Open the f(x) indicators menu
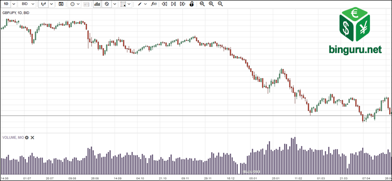 (154, 4)
